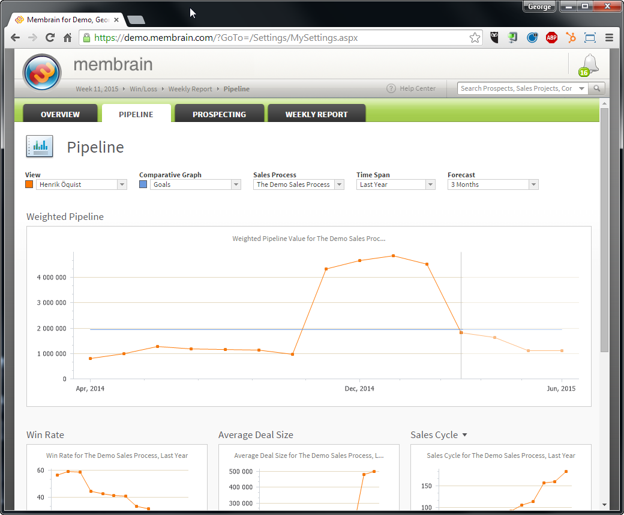Click the Membrain logo
Viewport: 624px width, 515px height.
(41, 72)
